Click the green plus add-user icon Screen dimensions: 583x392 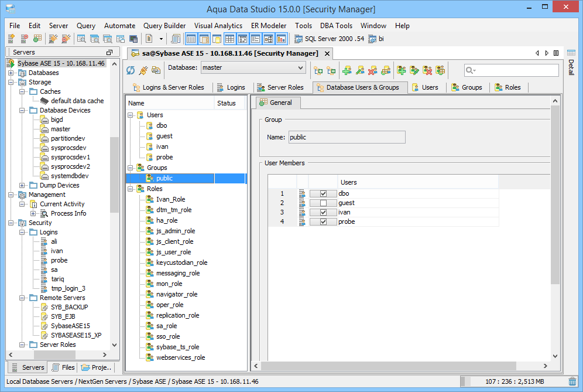(x=347, y=70)
